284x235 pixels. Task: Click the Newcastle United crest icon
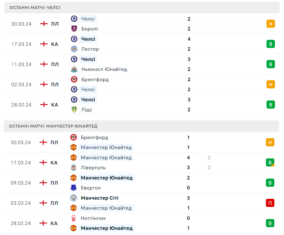[x=74, y=69]
